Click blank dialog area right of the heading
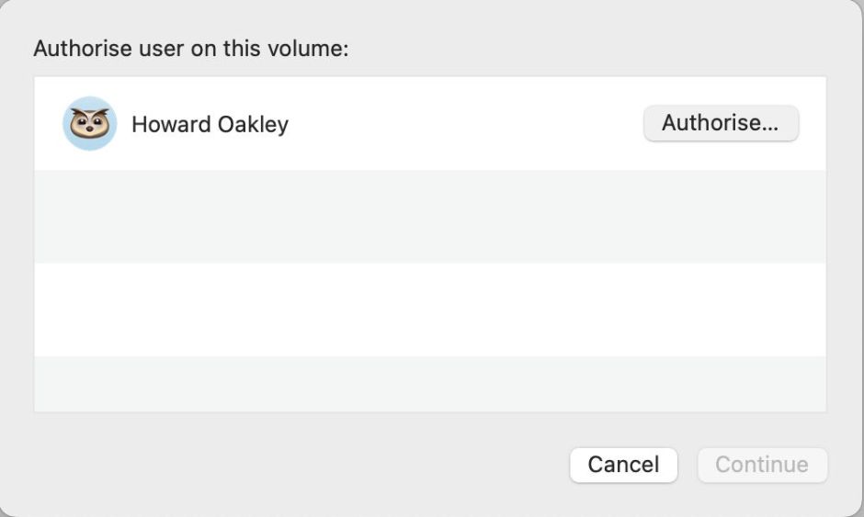Image resolution: width=864 pixels, height=517 pixels. click(597, 49)
